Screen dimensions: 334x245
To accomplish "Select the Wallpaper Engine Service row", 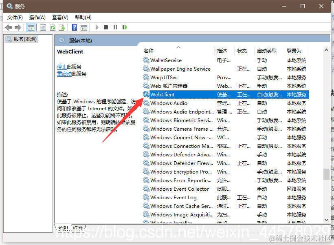I will click(x=226, y=69).
